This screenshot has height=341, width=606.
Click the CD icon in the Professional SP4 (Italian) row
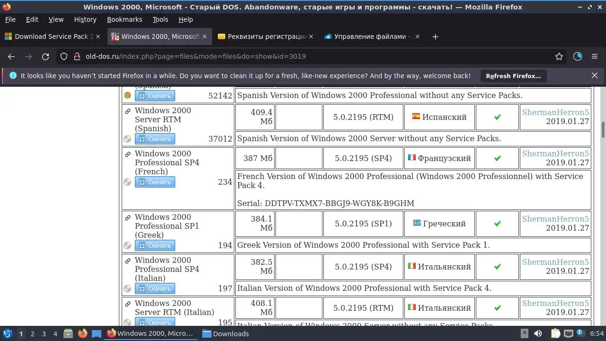click(x=127, y=288)
